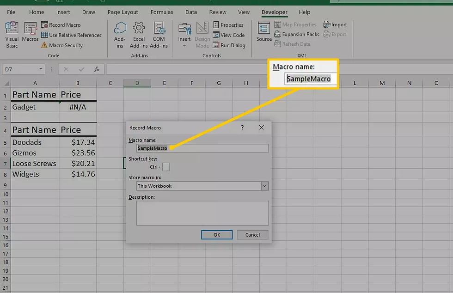Screen dimensions: 453x293
Task: Click Export XML
Action: point(335,34)
